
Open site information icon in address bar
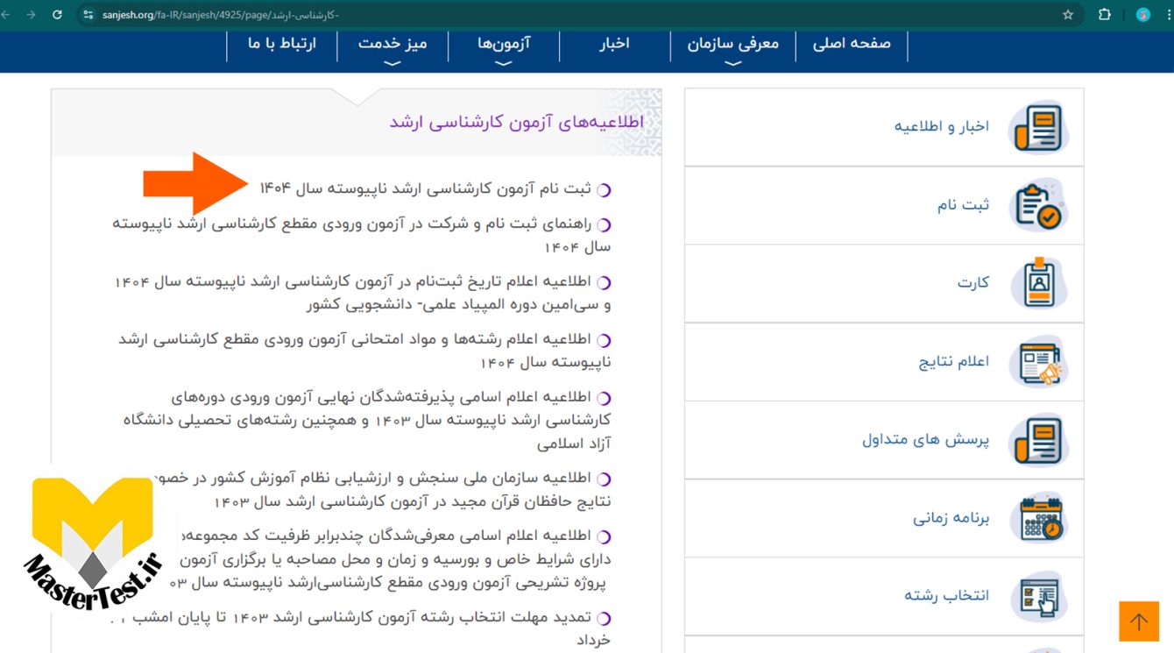88,15
